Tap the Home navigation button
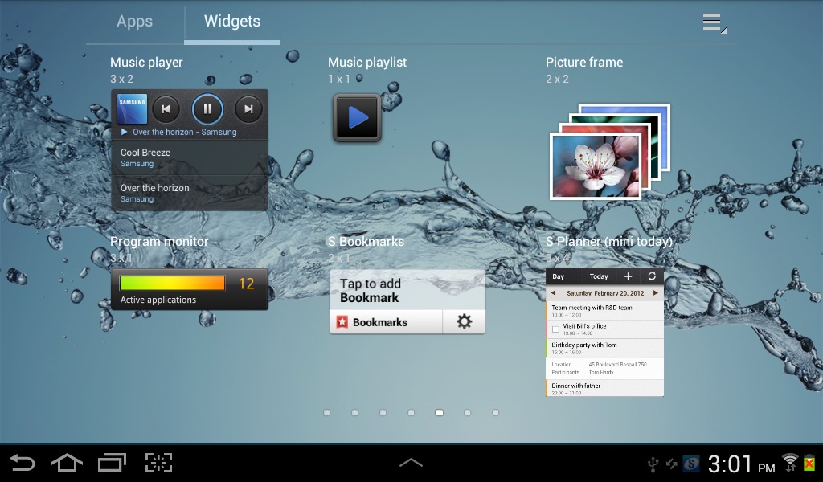 [68, 463]
